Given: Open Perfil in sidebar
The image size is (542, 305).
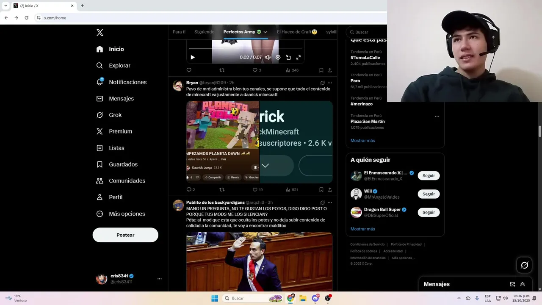Looking at the screenshot, I should tap(109, 197).
